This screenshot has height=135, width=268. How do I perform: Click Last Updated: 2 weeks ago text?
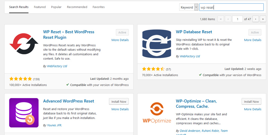pyautogui.click(x=243, y=69)
